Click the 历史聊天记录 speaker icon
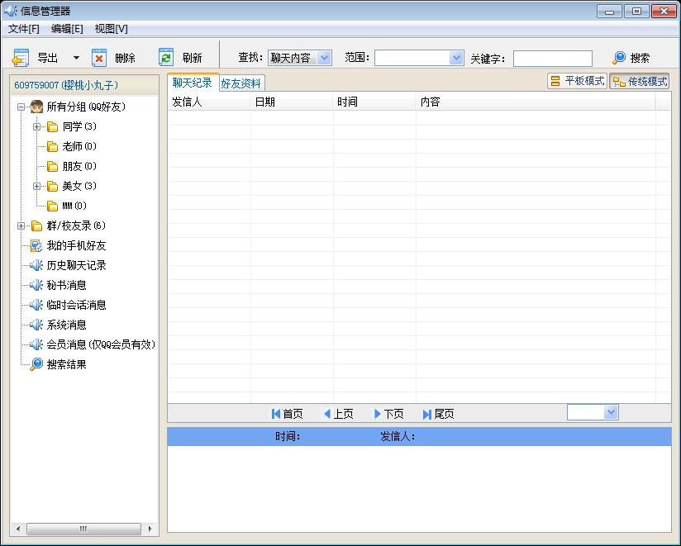This screenshot has width=681, height=546. (x=36, y=265)
